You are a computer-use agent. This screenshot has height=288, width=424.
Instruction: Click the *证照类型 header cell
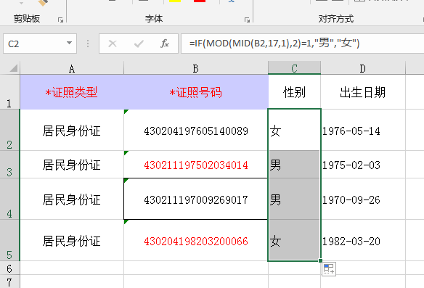[x=72, y=92]
